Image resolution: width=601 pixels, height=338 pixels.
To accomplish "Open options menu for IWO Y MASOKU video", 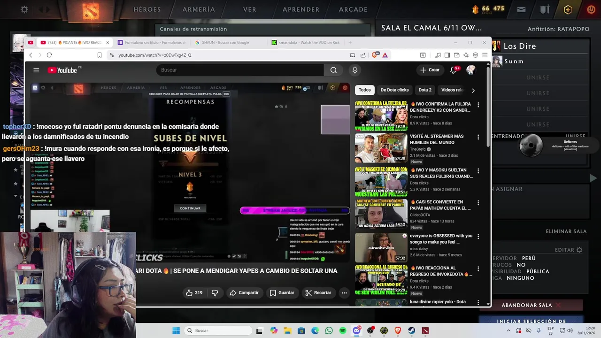I will (478, 171).
